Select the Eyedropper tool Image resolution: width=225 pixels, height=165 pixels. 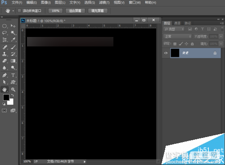(x=13, y=40)
